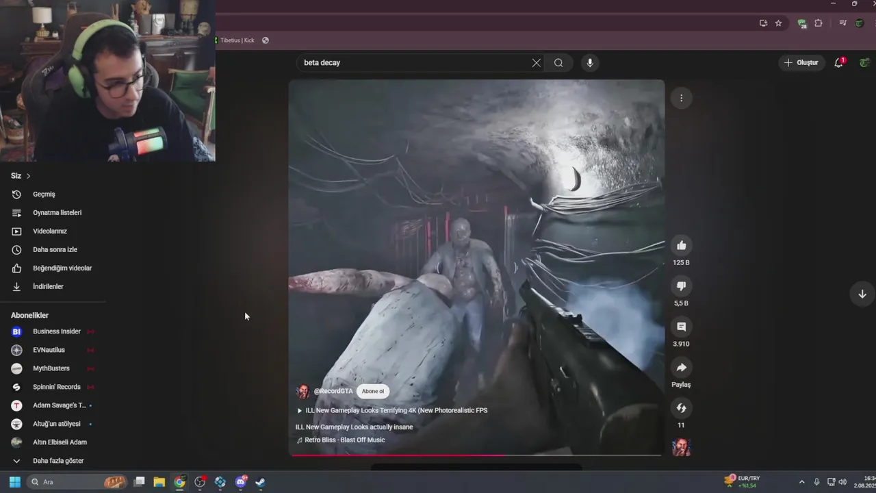
Task: Open Steam from the taskbar
Action: pos(261,482)
